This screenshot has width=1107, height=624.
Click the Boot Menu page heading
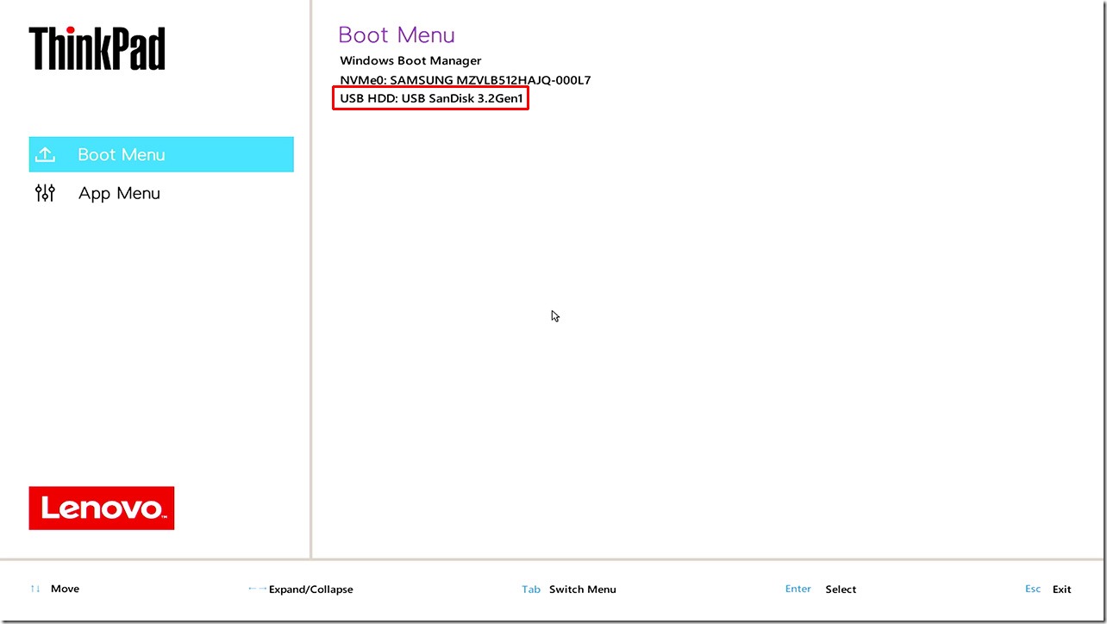[397, 34]
